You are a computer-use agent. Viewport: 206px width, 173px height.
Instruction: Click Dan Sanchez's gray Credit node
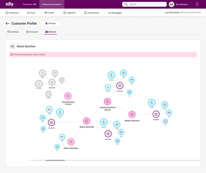55,73
